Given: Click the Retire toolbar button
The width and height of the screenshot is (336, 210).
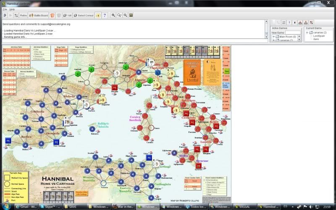Looking at the screenshot, I should pyautogui.click(x=24, y=15).
